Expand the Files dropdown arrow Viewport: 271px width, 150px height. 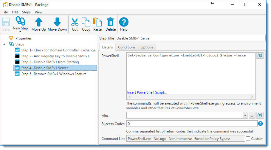[x=245, y=115]
